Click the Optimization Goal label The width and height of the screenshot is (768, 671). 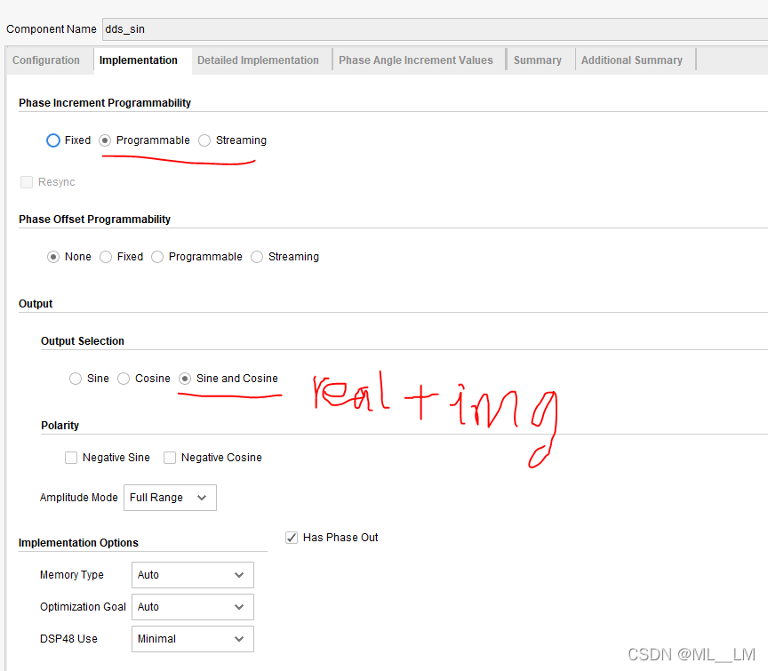[x=83, y=607]
